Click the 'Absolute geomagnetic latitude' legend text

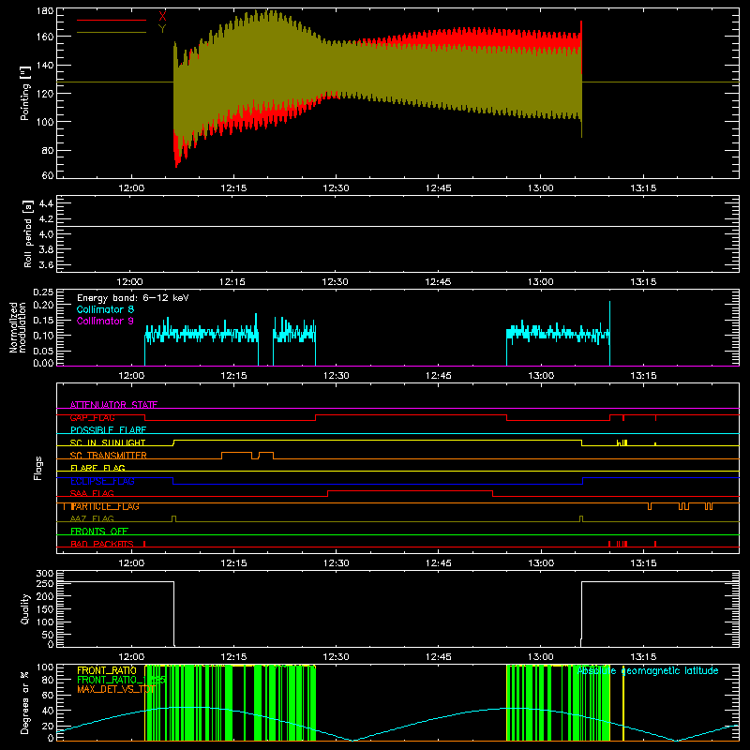point(648,670)
